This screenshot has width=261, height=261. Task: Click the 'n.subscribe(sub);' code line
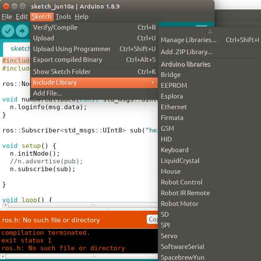coord(43,169)
